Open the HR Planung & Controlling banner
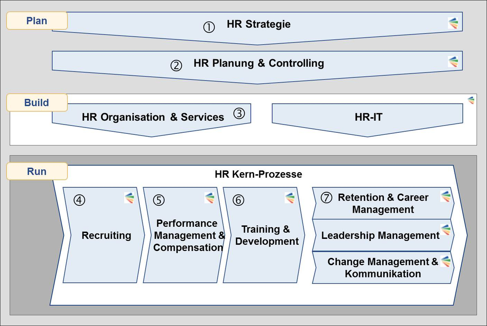The image size is (487, 326). click(257, 67)
